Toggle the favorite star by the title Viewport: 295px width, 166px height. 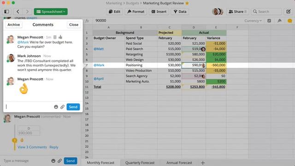[x=187, y=3]
